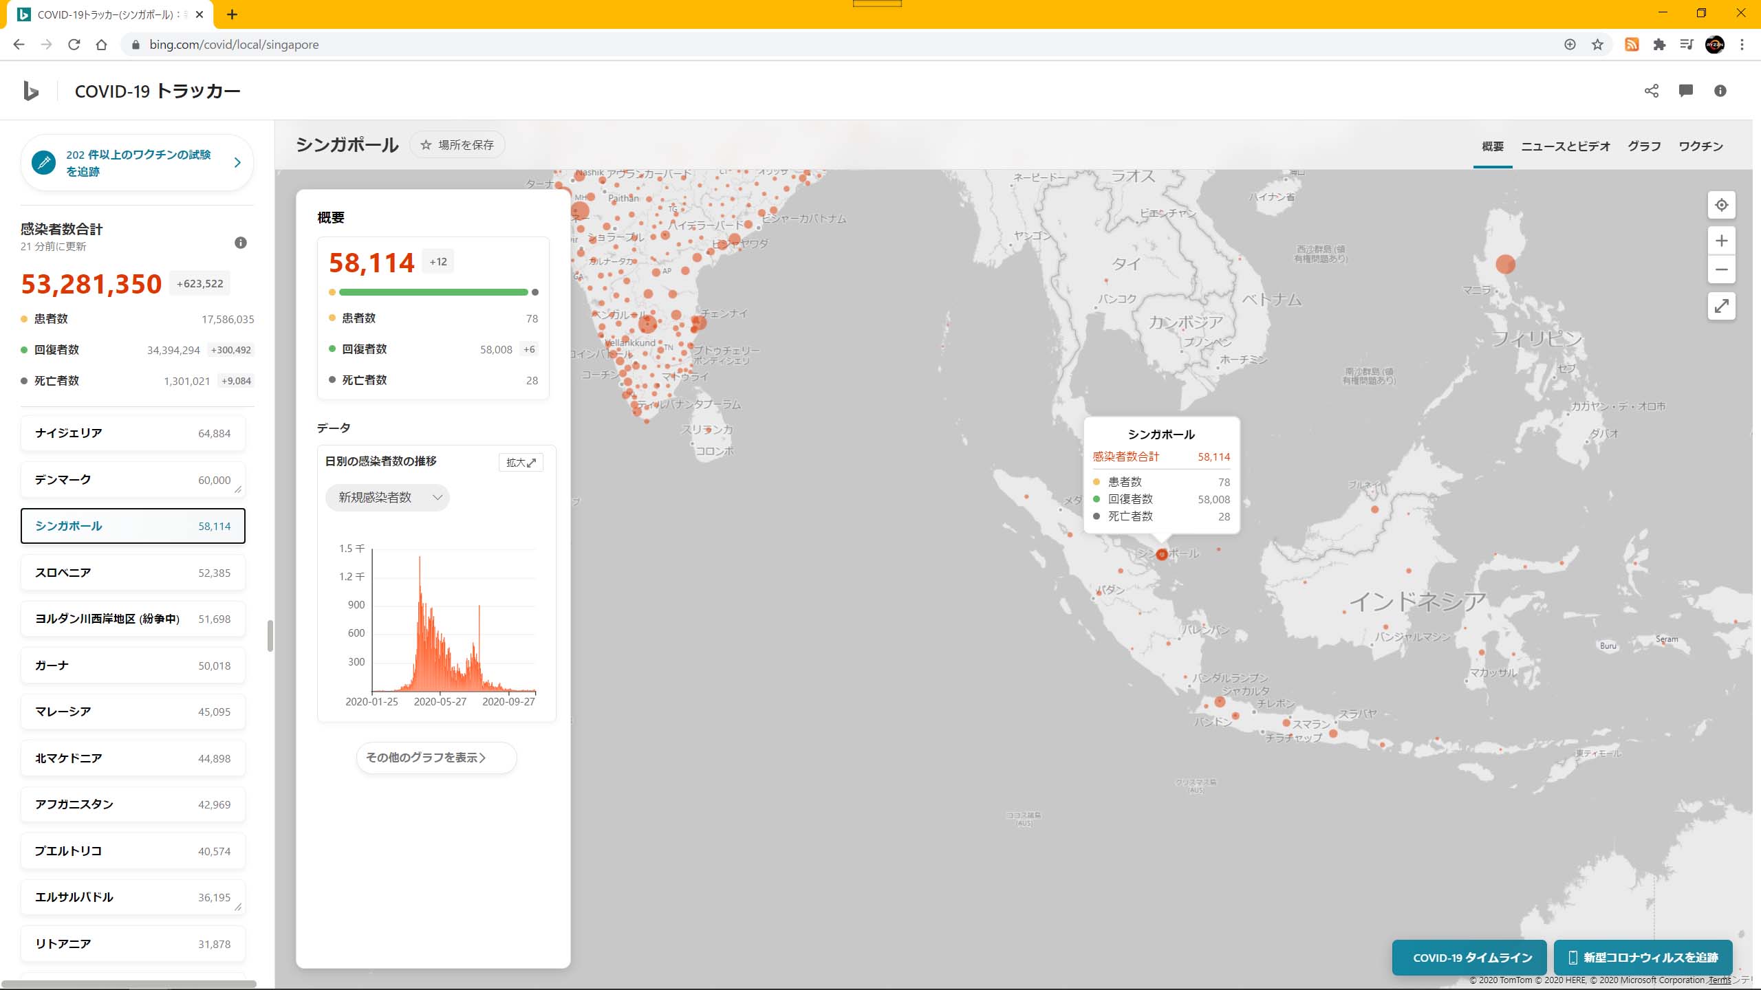Bookmark this page with star icon
This screenshot has width=1761, height=990.
(x=1597, y=45)
